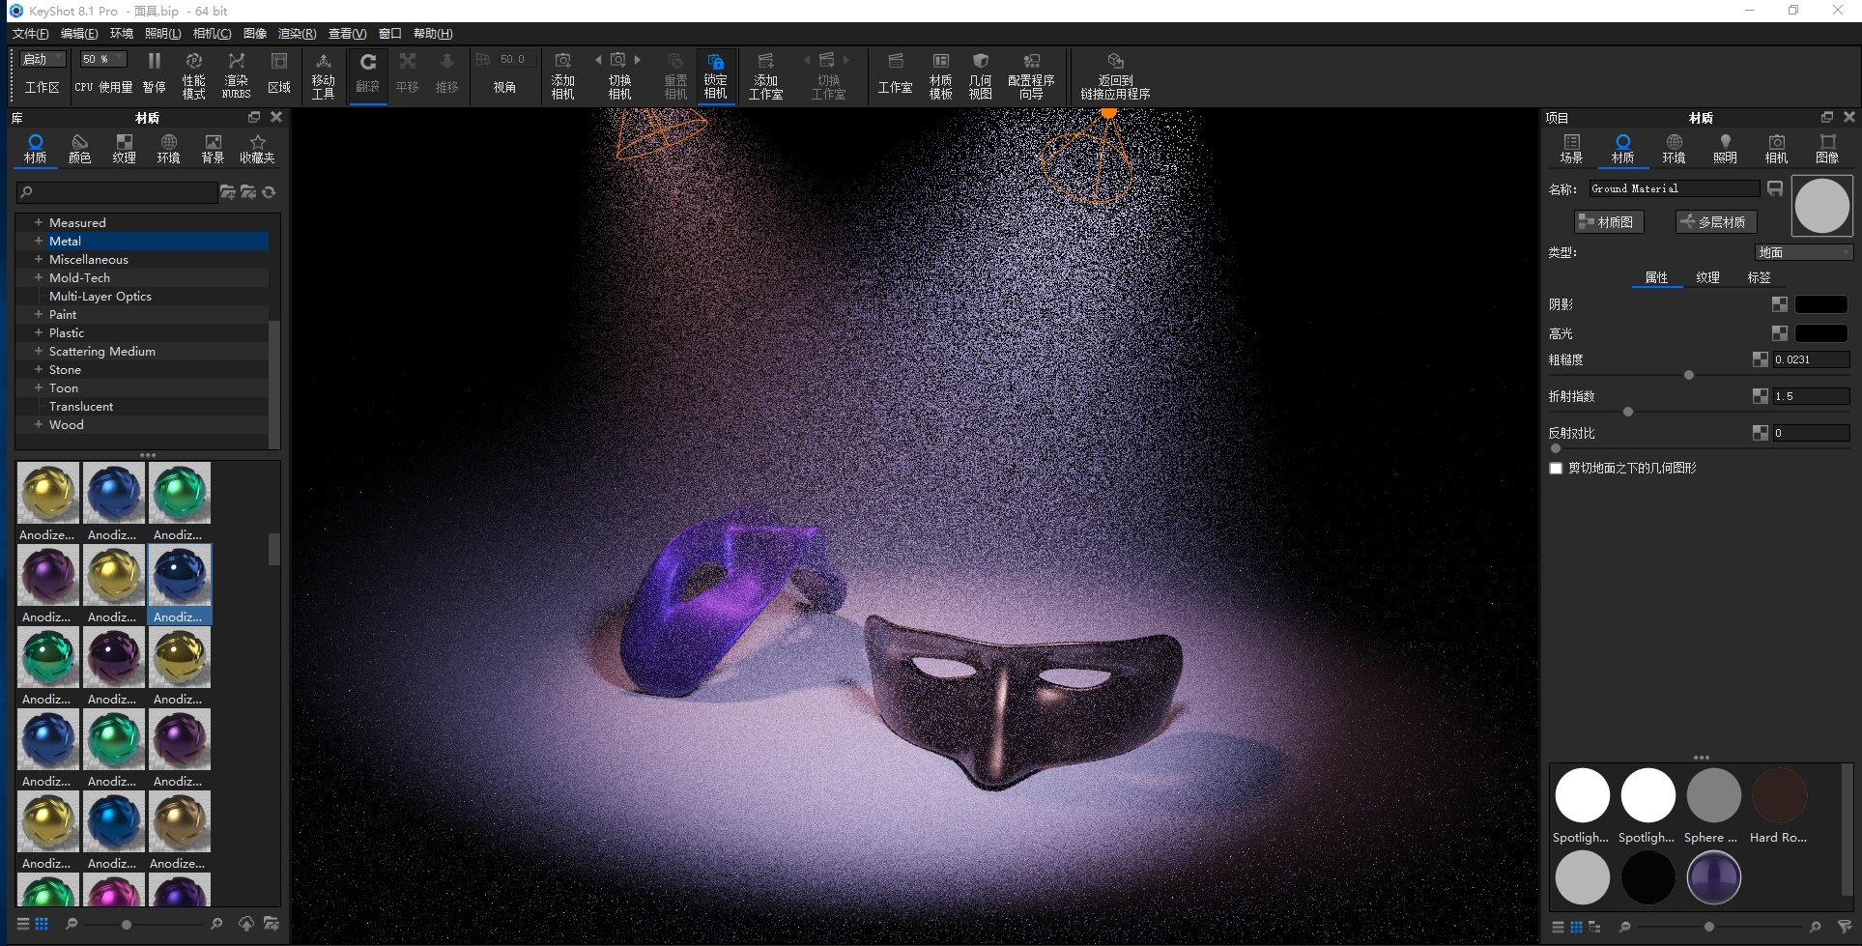This screenshot has height=946, width=1862.
Task: Expand the Measured material category
Action: [x=39, y=222]
